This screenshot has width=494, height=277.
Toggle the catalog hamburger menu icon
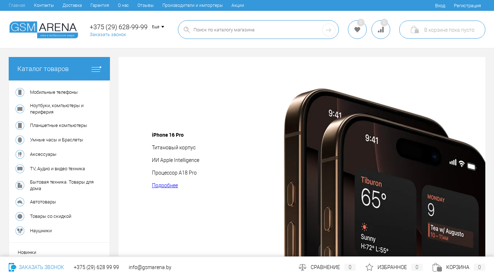click(96, 69)
